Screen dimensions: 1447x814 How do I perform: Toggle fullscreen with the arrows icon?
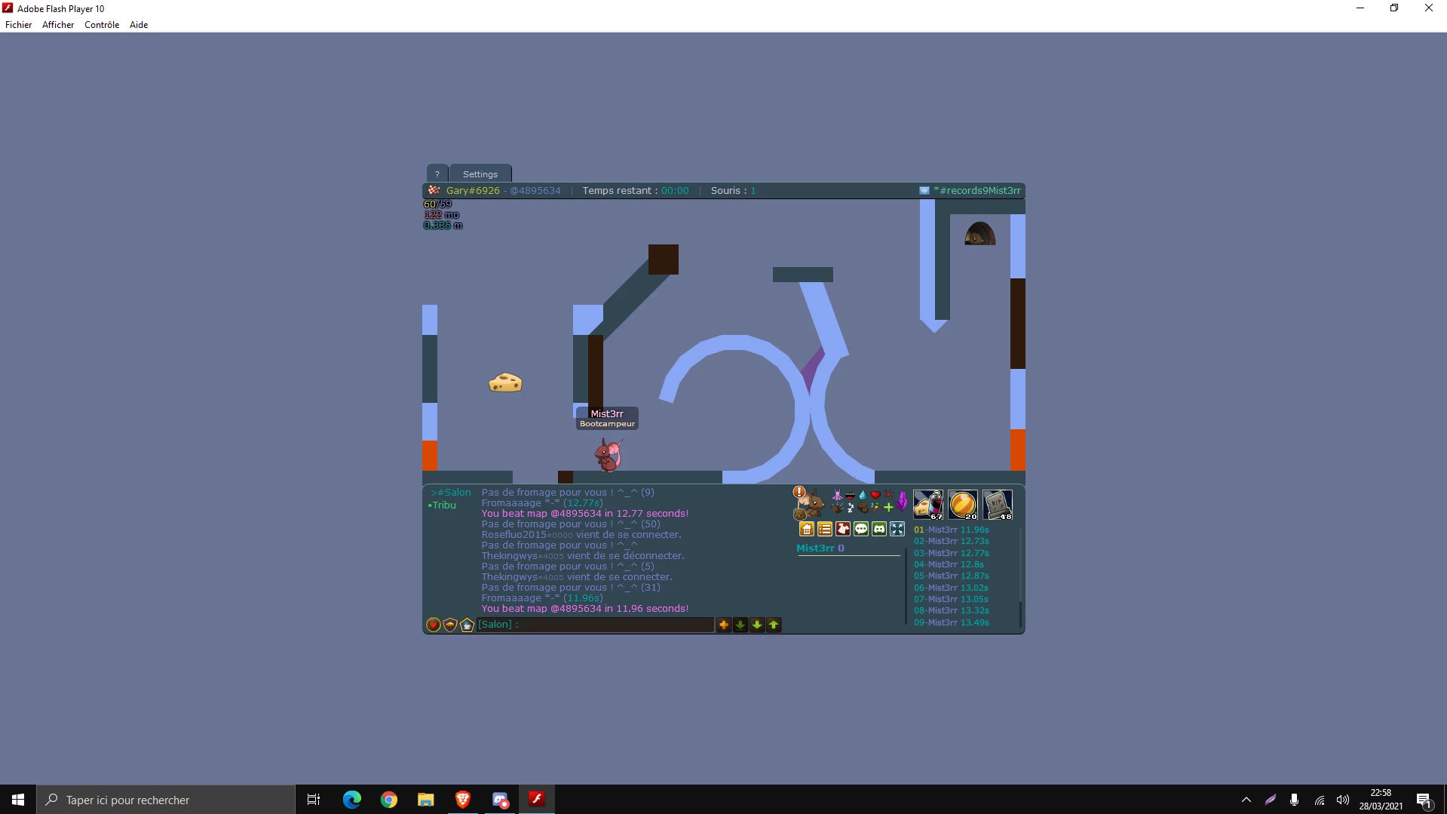[x=897, y=529]
